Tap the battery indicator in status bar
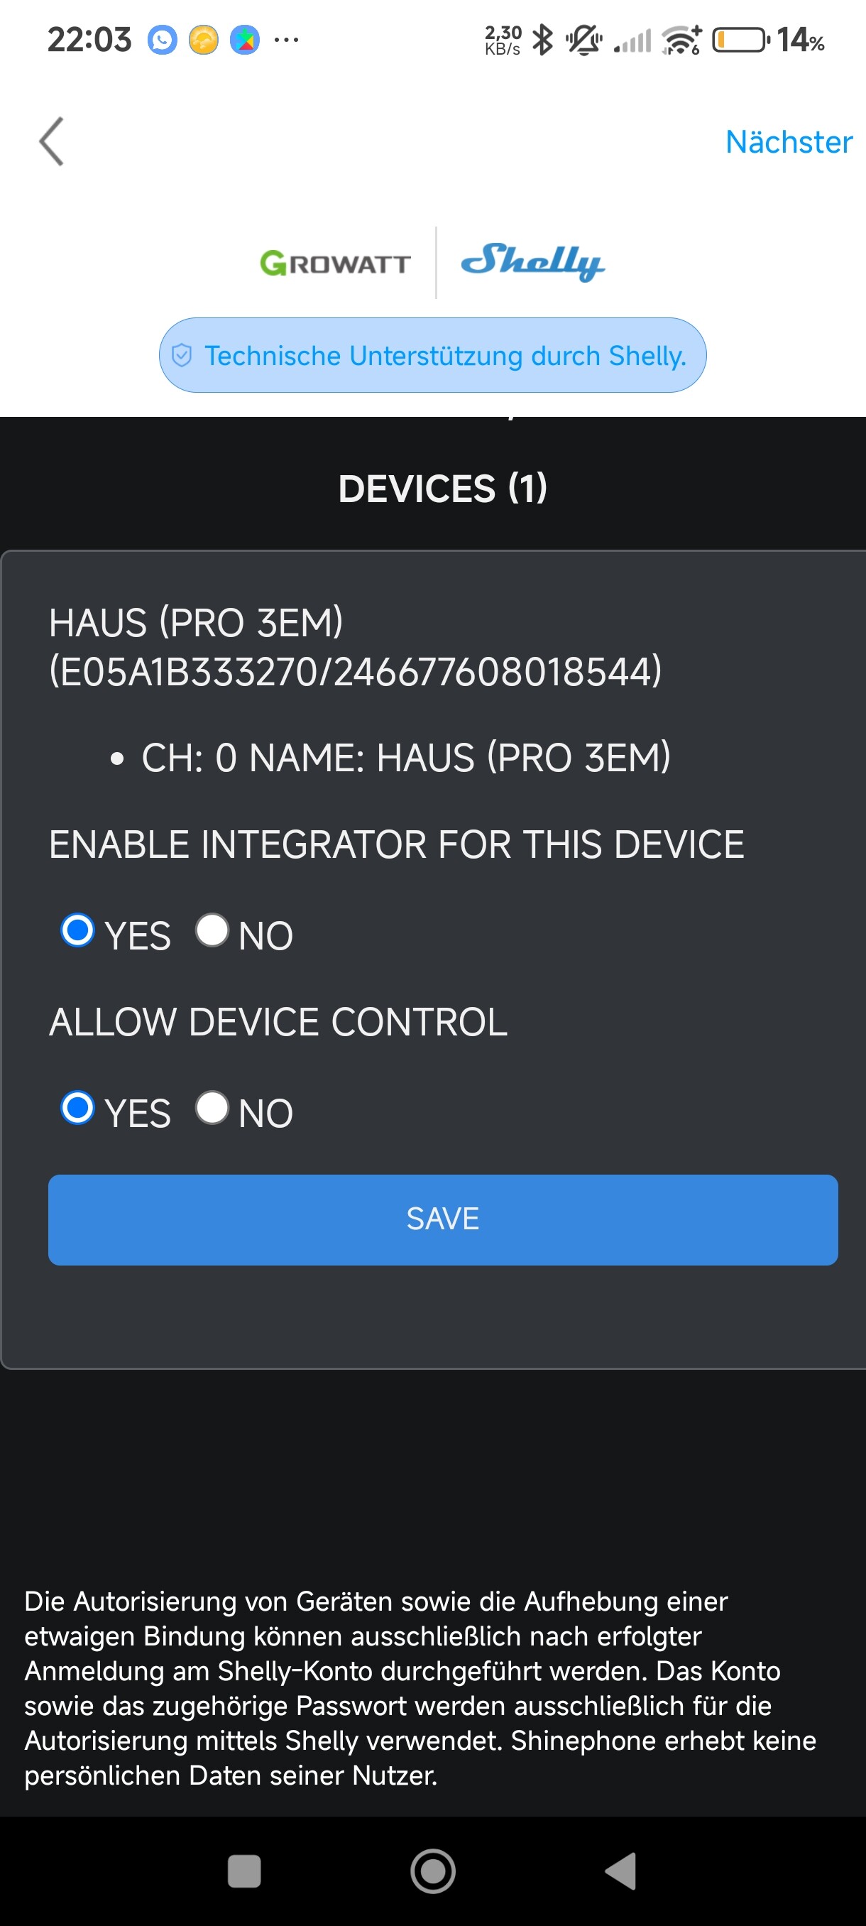This screenshot has height=1926, width=866. tap(740, 40)
